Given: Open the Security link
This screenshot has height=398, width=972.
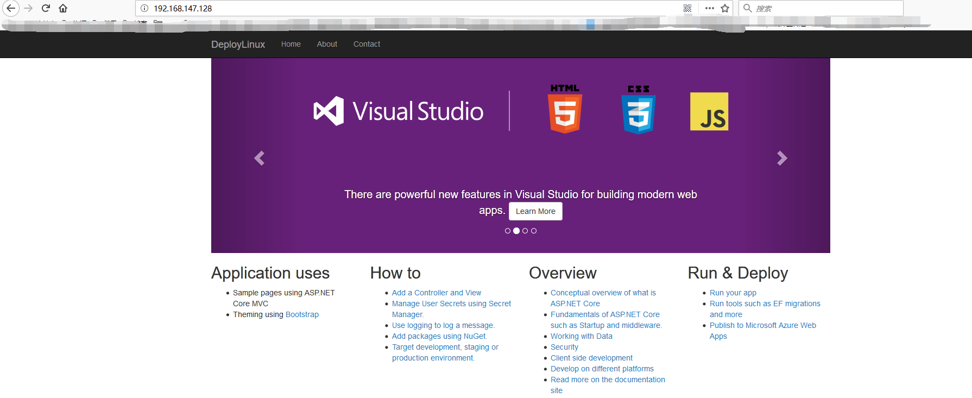Looking at the screenshot, I should pos(564,347).
